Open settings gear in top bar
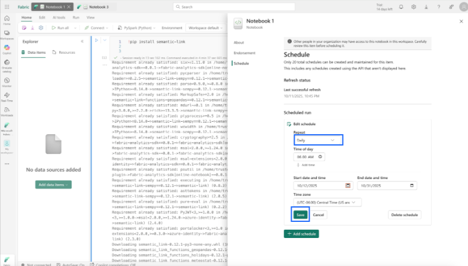The height and width of the screenshot is (266, 468). 414,7
